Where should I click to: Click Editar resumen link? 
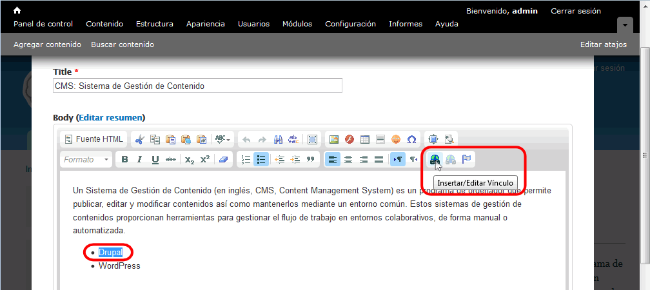(x=111, y=118)
